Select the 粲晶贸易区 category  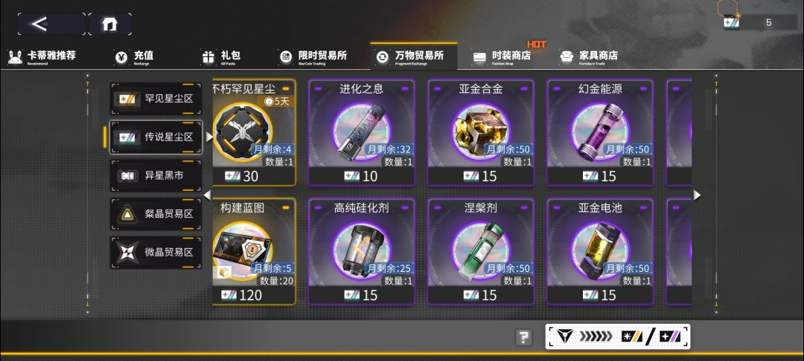(x=156, y=214)
